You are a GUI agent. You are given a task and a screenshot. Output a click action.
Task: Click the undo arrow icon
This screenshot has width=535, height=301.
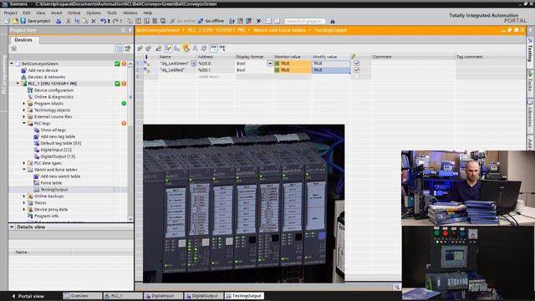[x=103, y=21]
